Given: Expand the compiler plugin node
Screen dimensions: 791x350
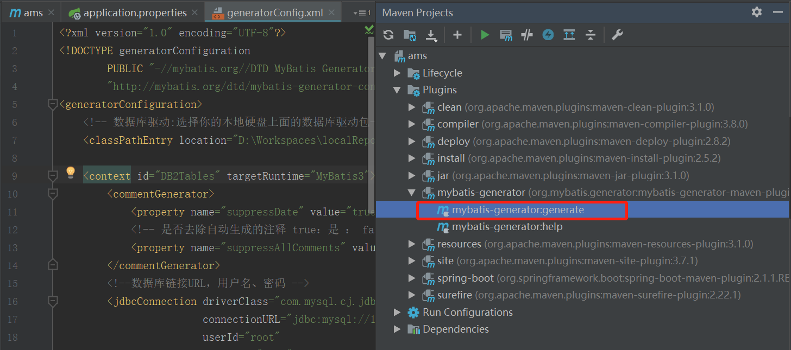Looking at the screenshot, I should [x=412, y=124].
